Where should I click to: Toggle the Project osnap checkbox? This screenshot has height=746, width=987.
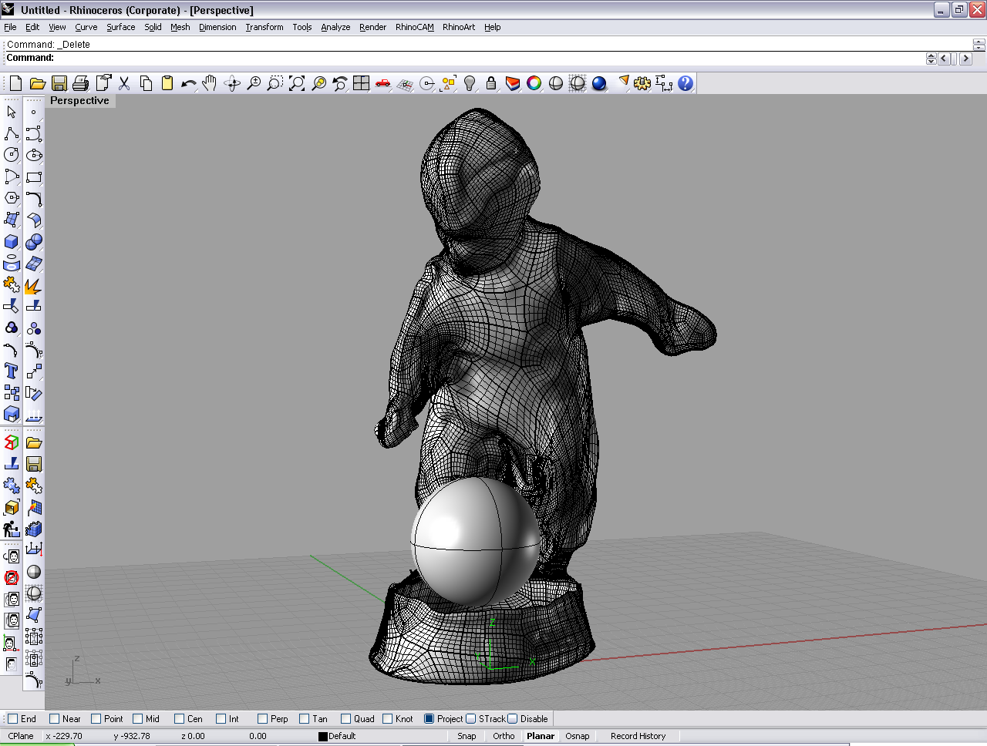[x=429, y=719]
